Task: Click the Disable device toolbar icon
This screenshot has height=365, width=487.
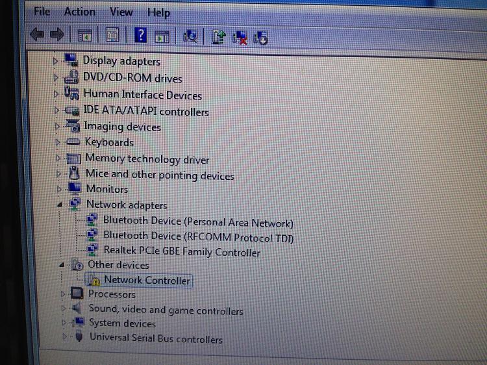Action: pyautogui.click(x=260, y=38)
